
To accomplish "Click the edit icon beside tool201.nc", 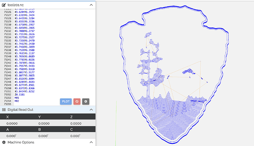I will (4, 5).
